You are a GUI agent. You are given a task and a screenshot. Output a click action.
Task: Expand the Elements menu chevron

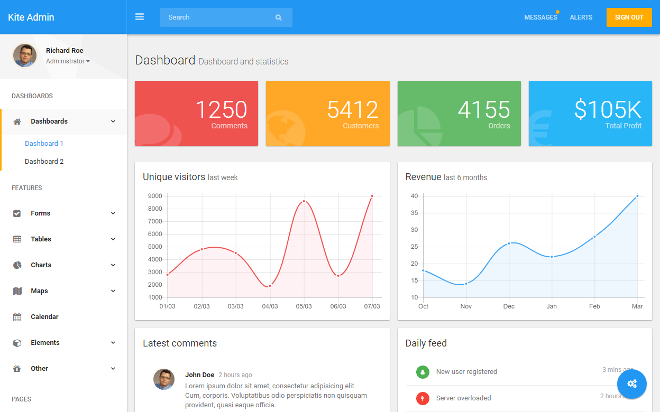click(113, 343)
